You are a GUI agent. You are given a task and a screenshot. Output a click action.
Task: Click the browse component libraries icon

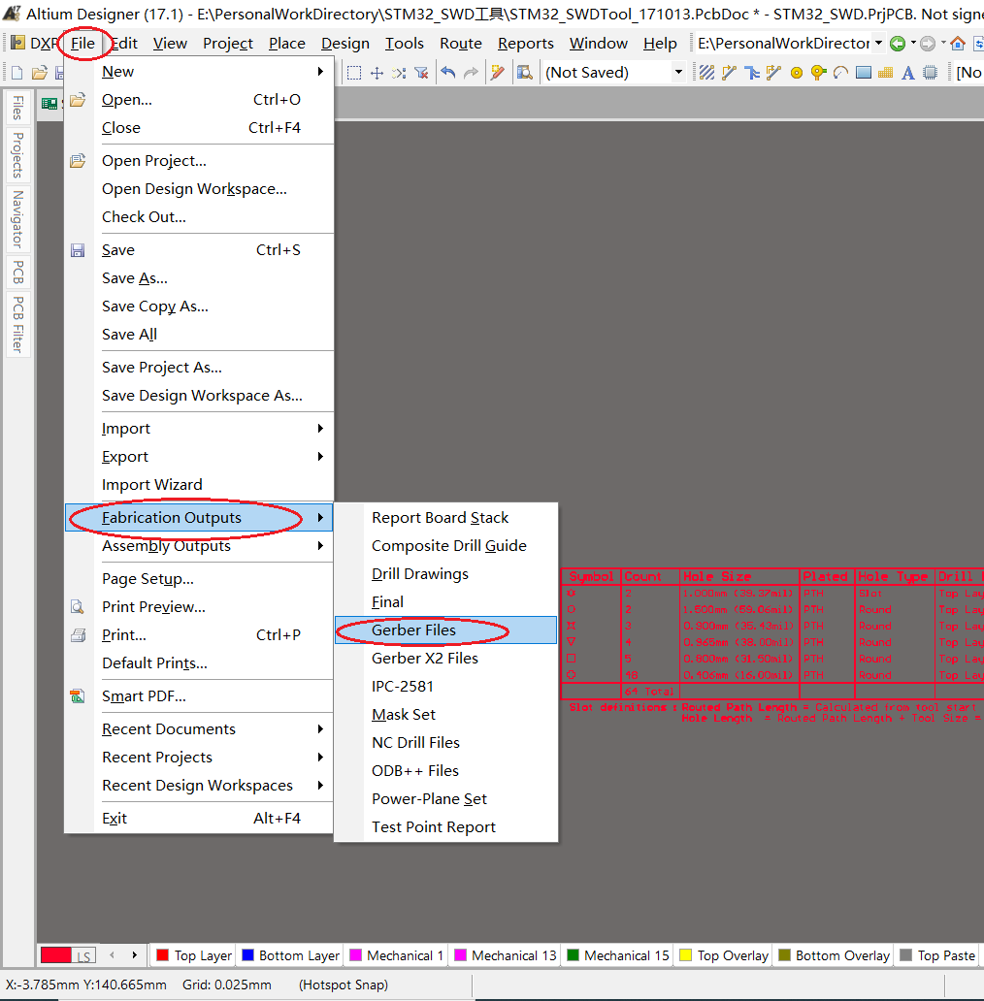coord(524,73)
